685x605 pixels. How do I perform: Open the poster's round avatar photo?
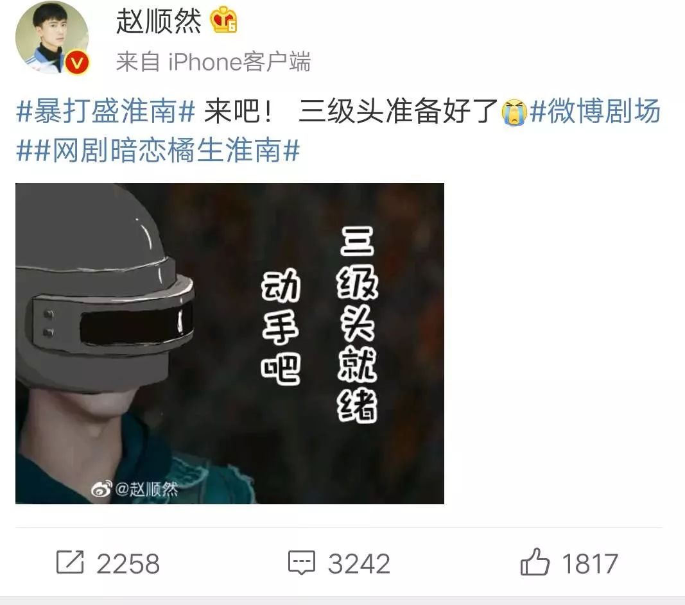tap(52, 38)
